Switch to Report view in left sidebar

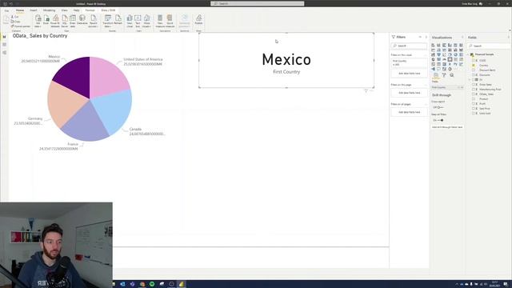pyautogui.click(x=4, y=37)
